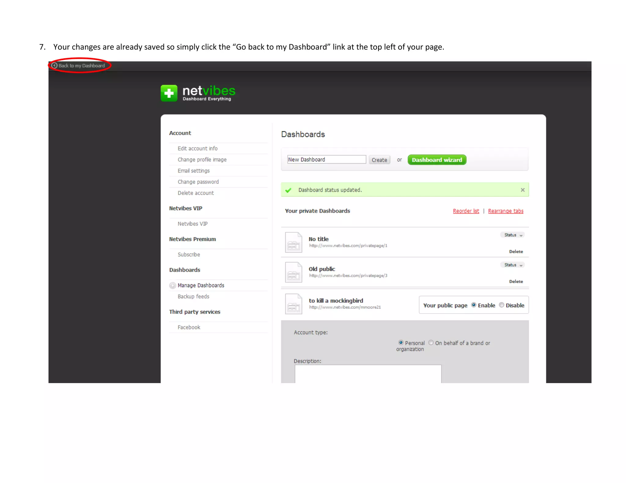Dismiss the Dashboard status updated notice
Viewport: 626px width, 483px height.
pos(522,190)
